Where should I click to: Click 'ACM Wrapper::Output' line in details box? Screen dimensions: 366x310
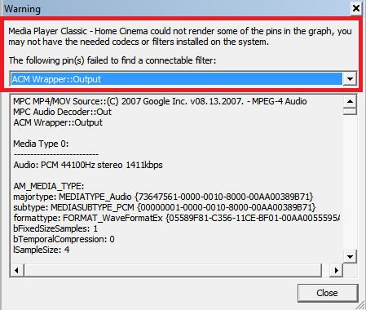point(58,122)
